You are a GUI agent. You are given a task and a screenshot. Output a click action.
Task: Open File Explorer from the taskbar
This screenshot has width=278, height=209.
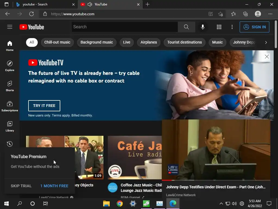point(106,204)
